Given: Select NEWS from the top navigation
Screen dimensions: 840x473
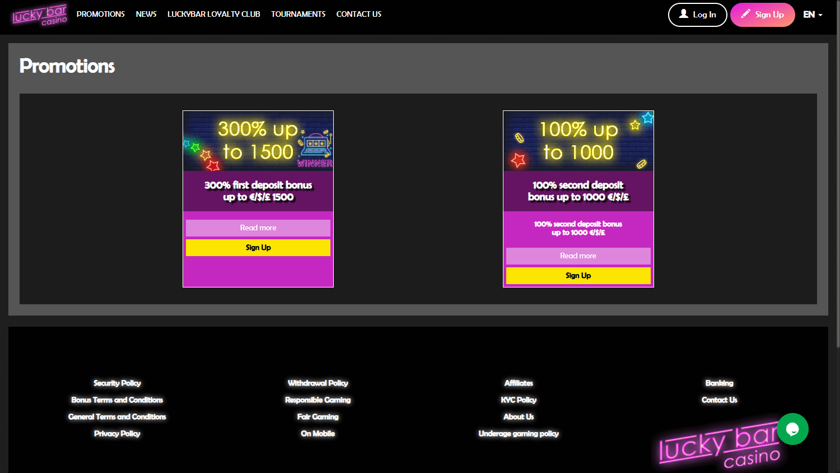Looking at the screenshot, I should pyautogui.click(x=146, y=14).
